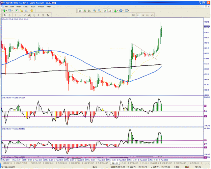
Task: Select the Text Label tool
Action: [x=43, y=15]
